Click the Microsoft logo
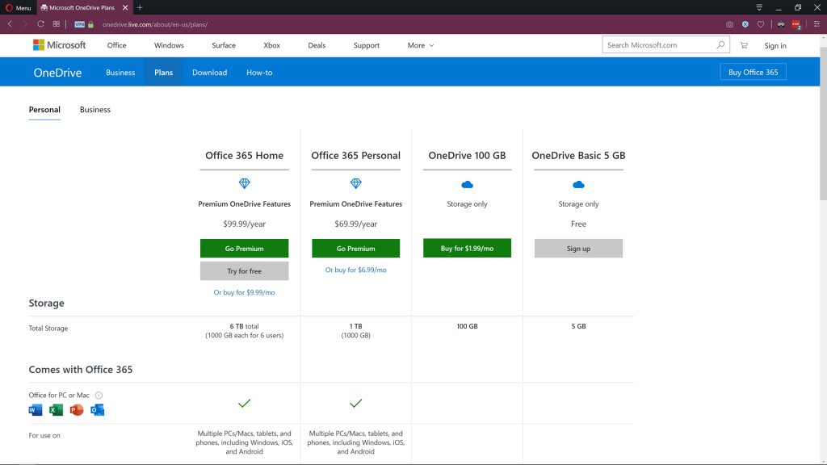This screenshot has height=465, width=827. pos(59,45)
